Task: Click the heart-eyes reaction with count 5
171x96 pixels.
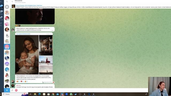Action: coord(18,81)
